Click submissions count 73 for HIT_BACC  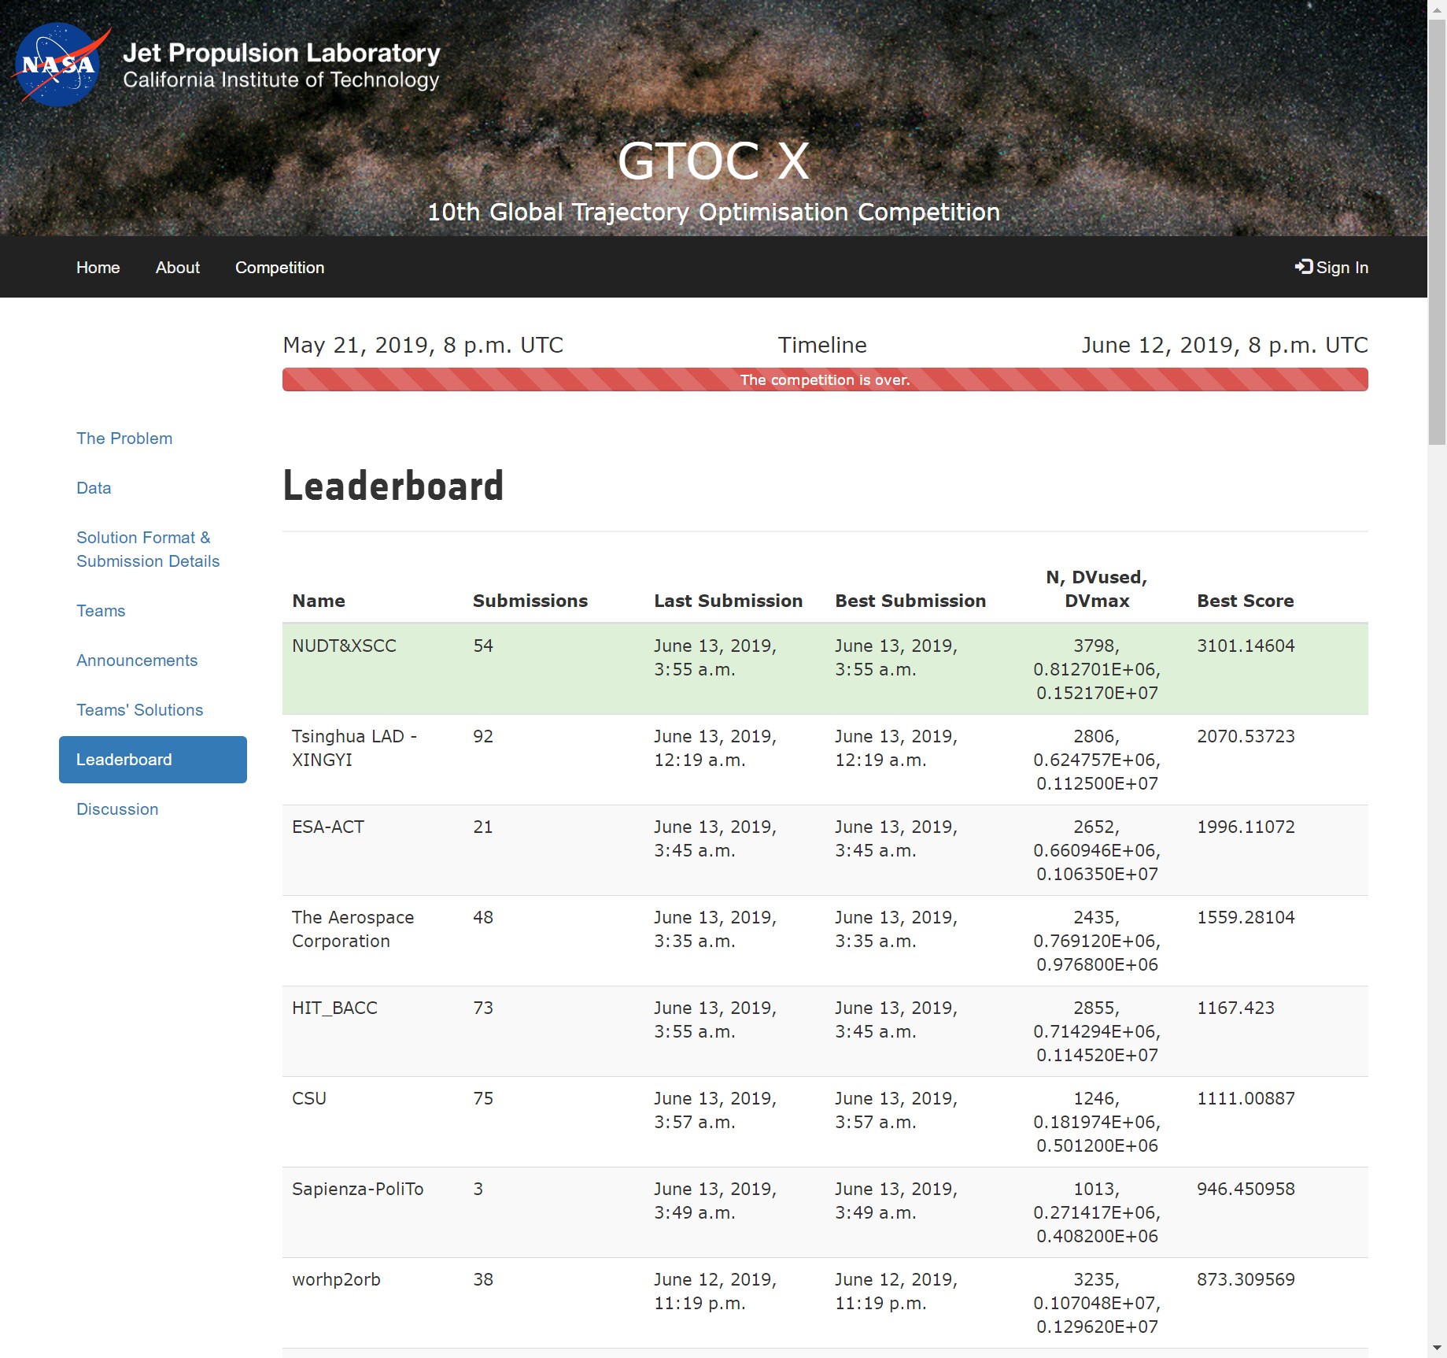click(483, 1008)
